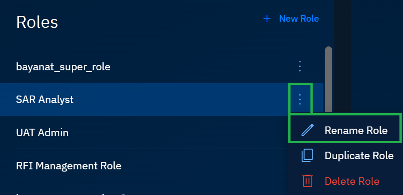Select the Duplicate Role menu entry
Viewport: 403px width, 195px height.
359,155
